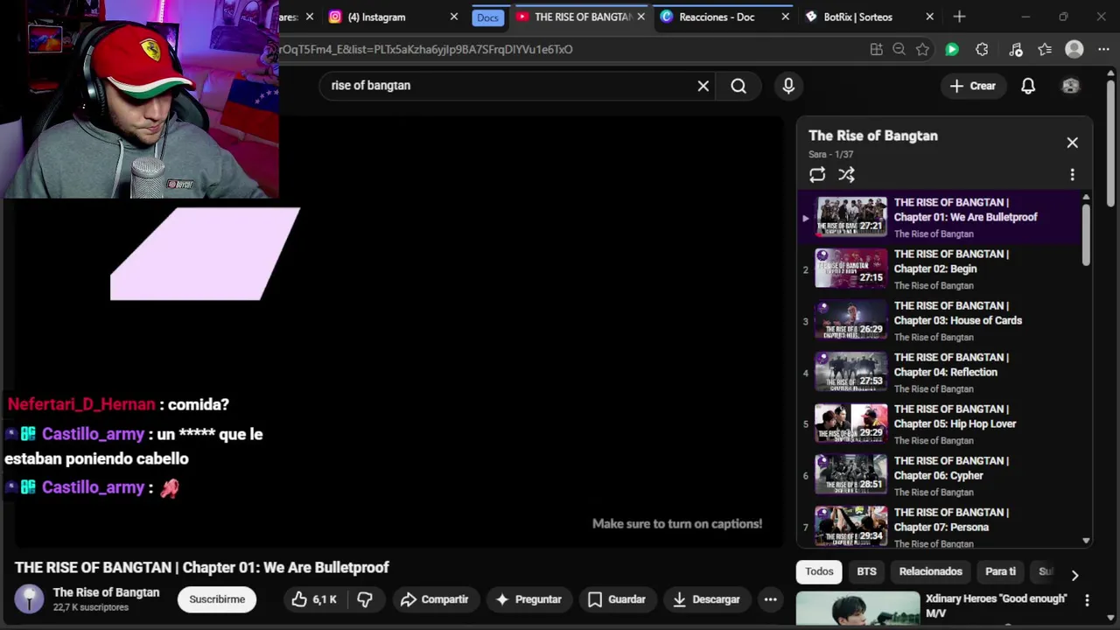The width and height of the screenshot is (1120, 630).
Task: Show more filter chips with right arrow
Action: click(x=1074, y=575)
